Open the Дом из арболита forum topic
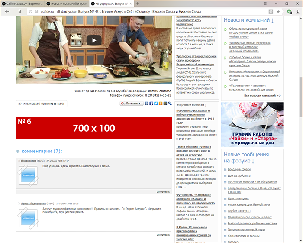The height and width of the screenshot is (243, 303). pos(239,175)
